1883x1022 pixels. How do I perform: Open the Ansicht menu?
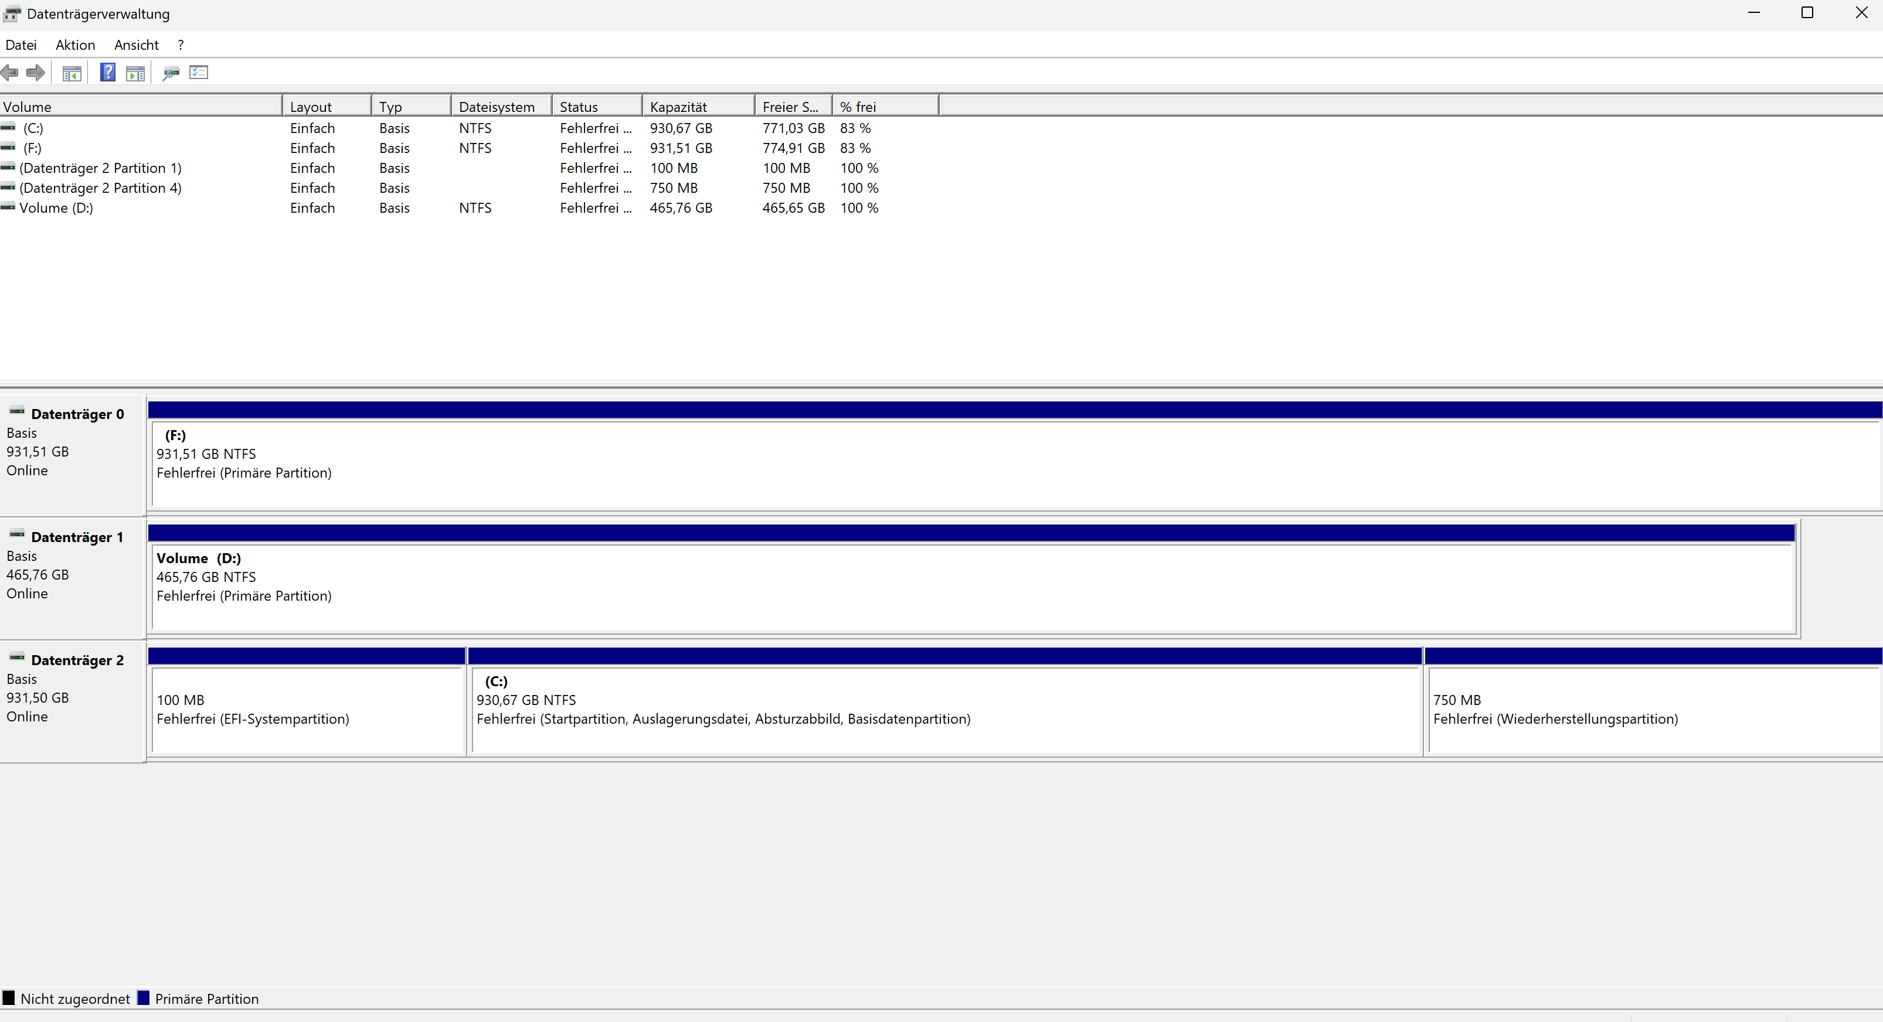tap(136, 45)
